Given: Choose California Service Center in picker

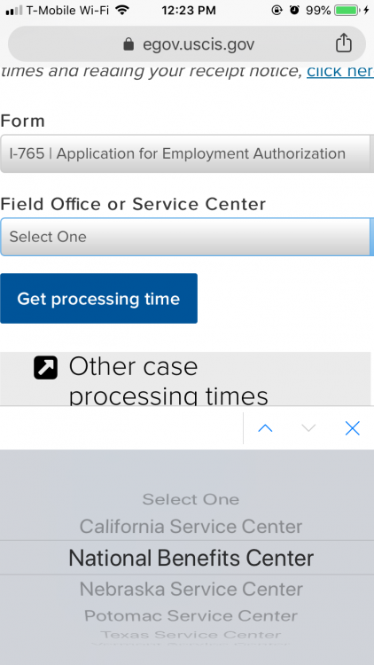Looking at the screenshot, I should click(191, 527).
